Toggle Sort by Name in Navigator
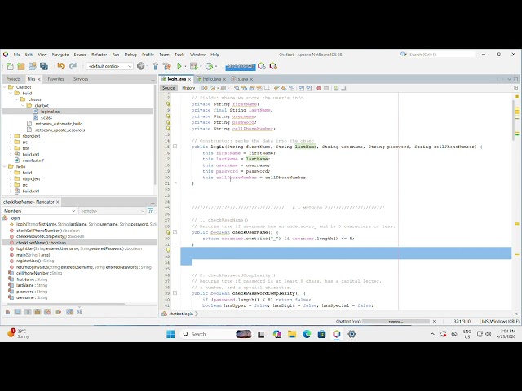This screenshot has height=391, width=522. click(69, 312)
